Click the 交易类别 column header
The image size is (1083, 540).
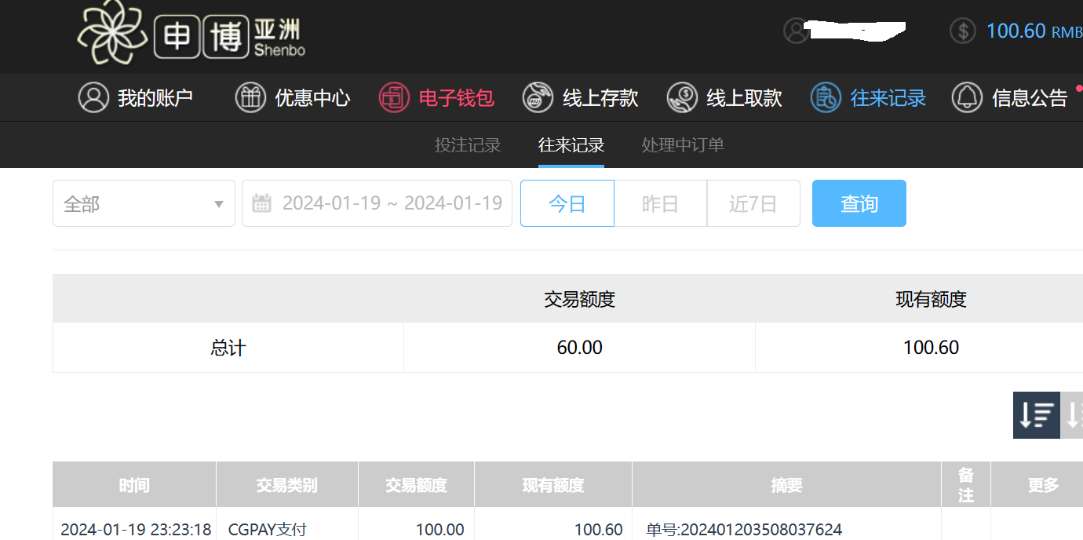tap(287, 485)
